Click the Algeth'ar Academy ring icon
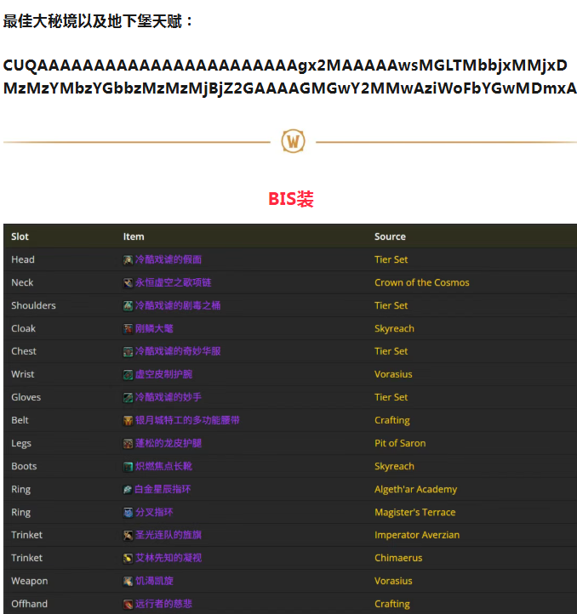The image size is (577, 614). (x=128, y=489)
